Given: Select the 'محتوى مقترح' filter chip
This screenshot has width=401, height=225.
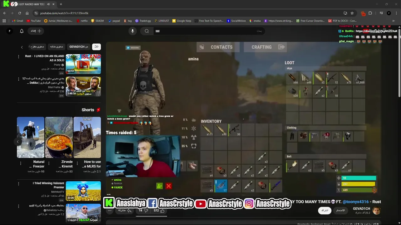Looking at the screenshot, I should pyautogui.click(x=37, y=47).
